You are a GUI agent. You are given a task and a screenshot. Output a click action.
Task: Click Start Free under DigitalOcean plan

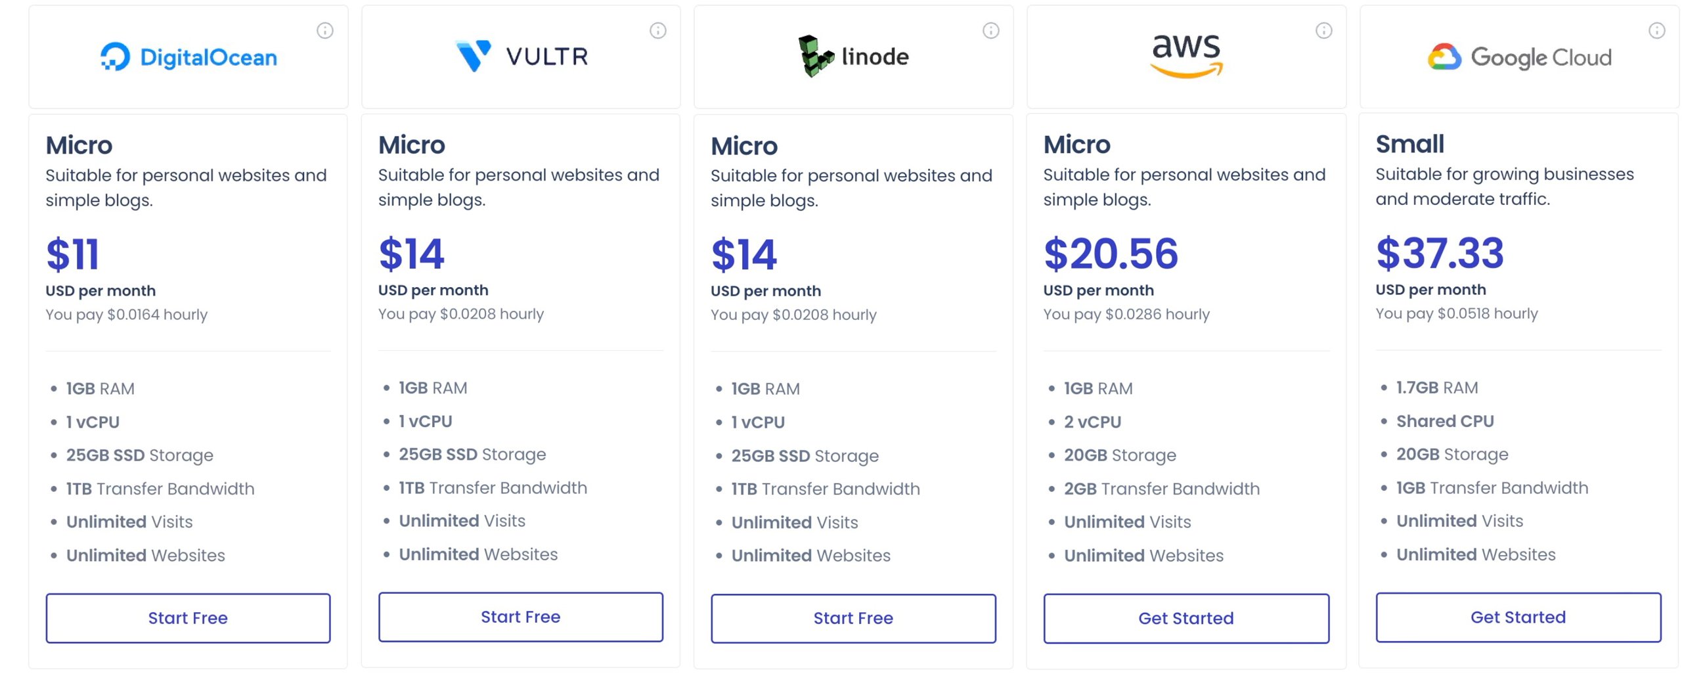click(188, 618)
